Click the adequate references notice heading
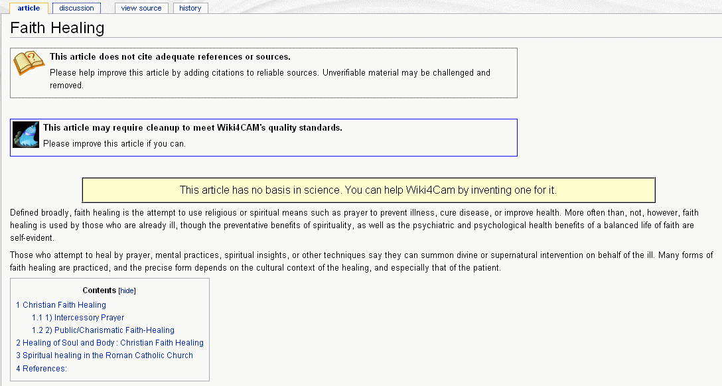This screenshot has height=386, width=722. [170, 56]
